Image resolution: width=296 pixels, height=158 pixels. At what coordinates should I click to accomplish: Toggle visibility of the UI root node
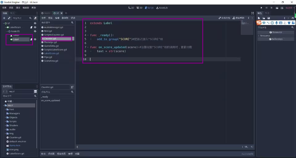coord(35,23)
